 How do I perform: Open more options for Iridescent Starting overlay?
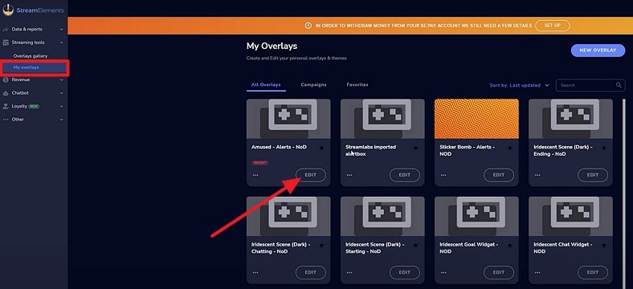click(349, 272)
